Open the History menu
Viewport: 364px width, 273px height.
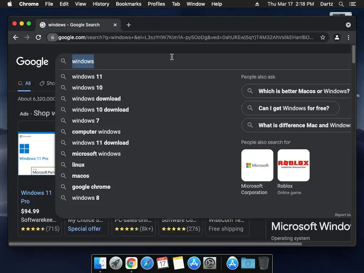coord(101,4)
